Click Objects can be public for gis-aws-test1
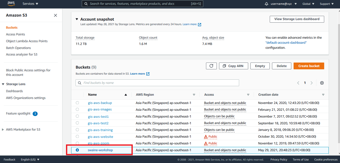The image size is (340, 163). pyautogui.click(x=219, y=116)
